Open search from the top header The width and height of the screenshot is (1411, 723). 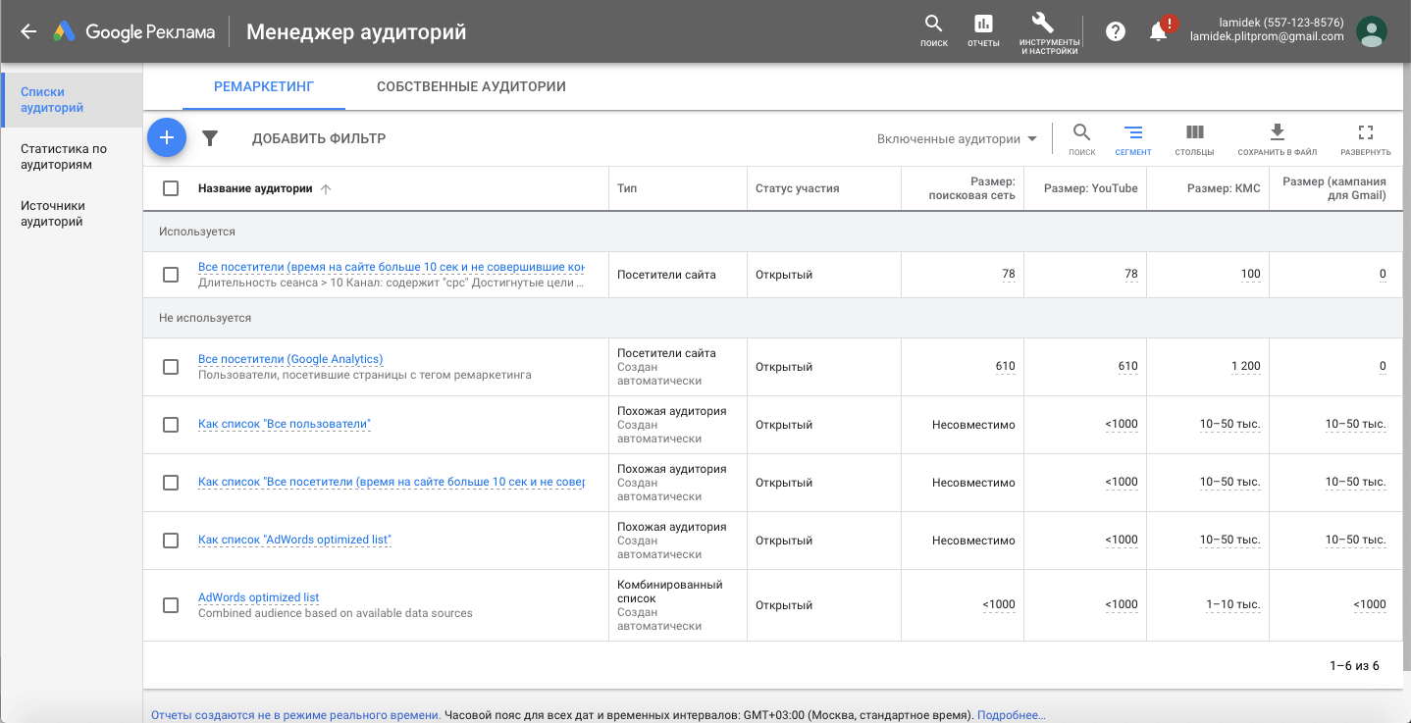[933, 29]
